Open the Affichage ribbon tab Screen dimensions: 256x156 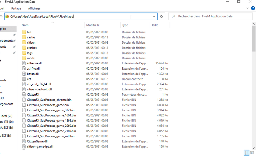(34, 8)
